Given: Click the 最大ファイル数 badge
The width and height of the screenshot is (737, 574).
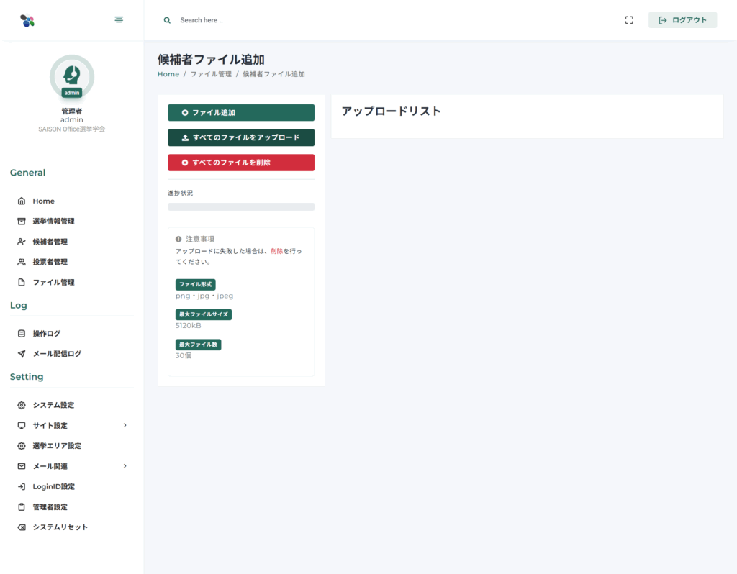Looking at the screenshot, I should pyautogui.click(x=199, y=345).
